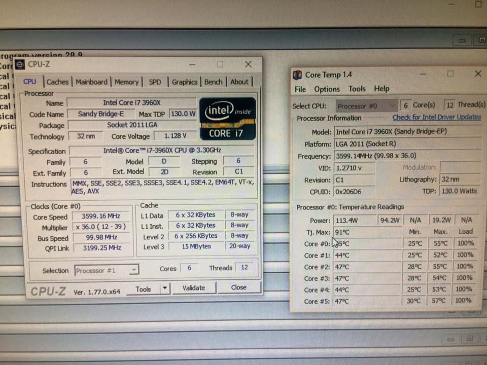Screen dimensions: 487x365
Task: Click the Close button in CPU-Z
Action: click(x=238, y=287)
